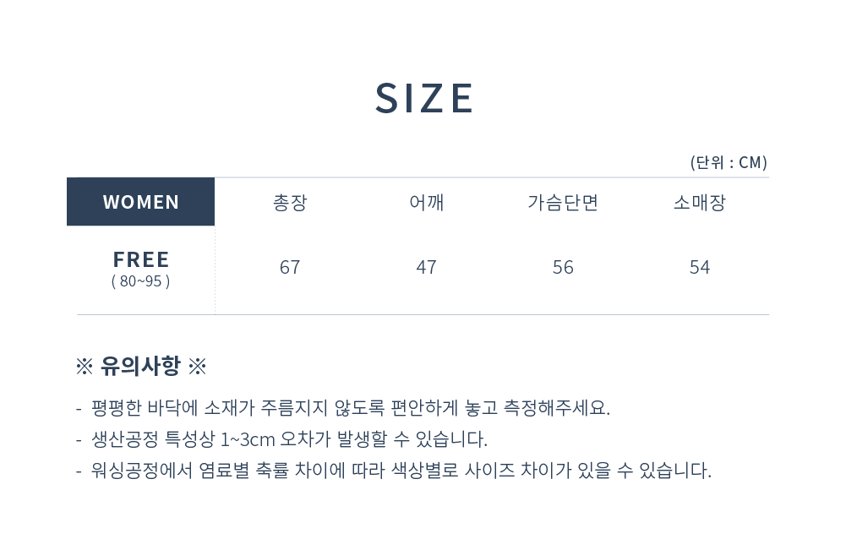846x550 pixels.
Task: Click the 워싱공정에서 washing shrinkage note
Action: point(401,471)
